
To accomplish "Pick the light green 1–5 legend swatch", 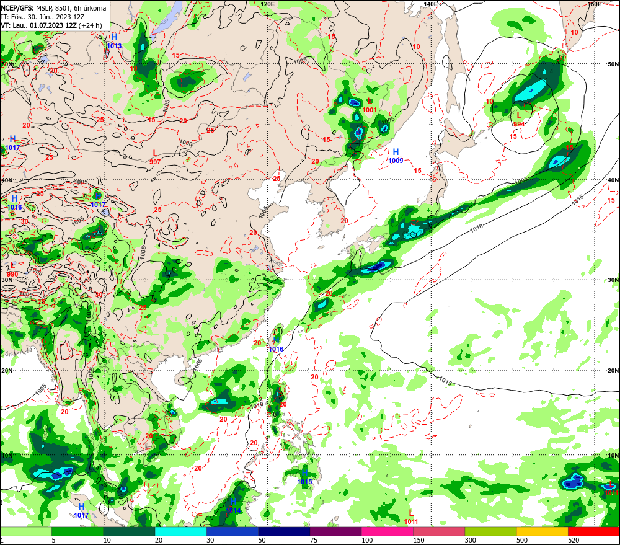I will click(26, 531).
